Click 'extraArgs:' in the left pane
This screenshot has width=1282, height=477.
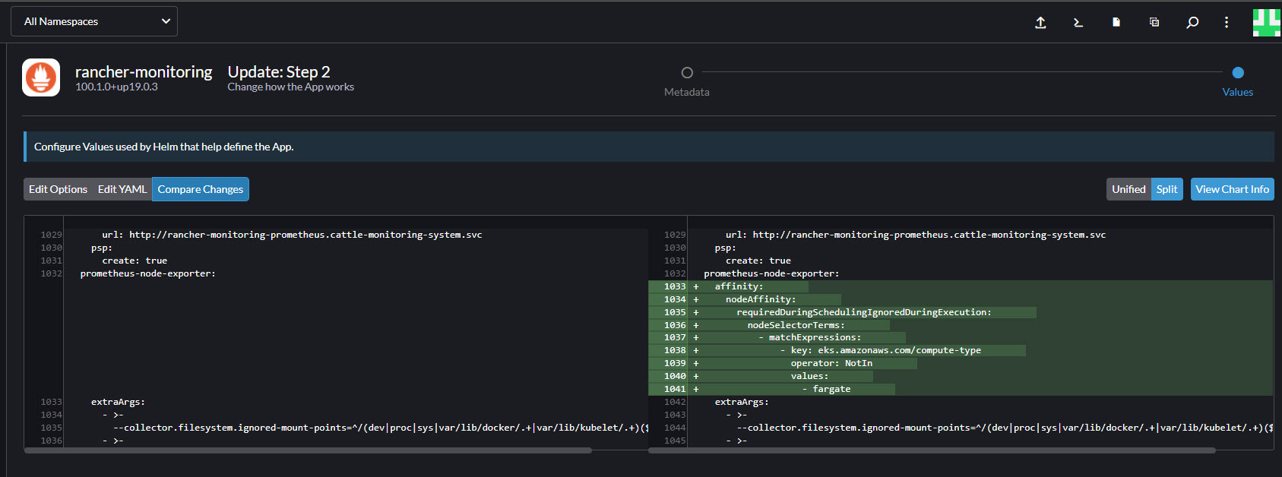tap(118, 402)
